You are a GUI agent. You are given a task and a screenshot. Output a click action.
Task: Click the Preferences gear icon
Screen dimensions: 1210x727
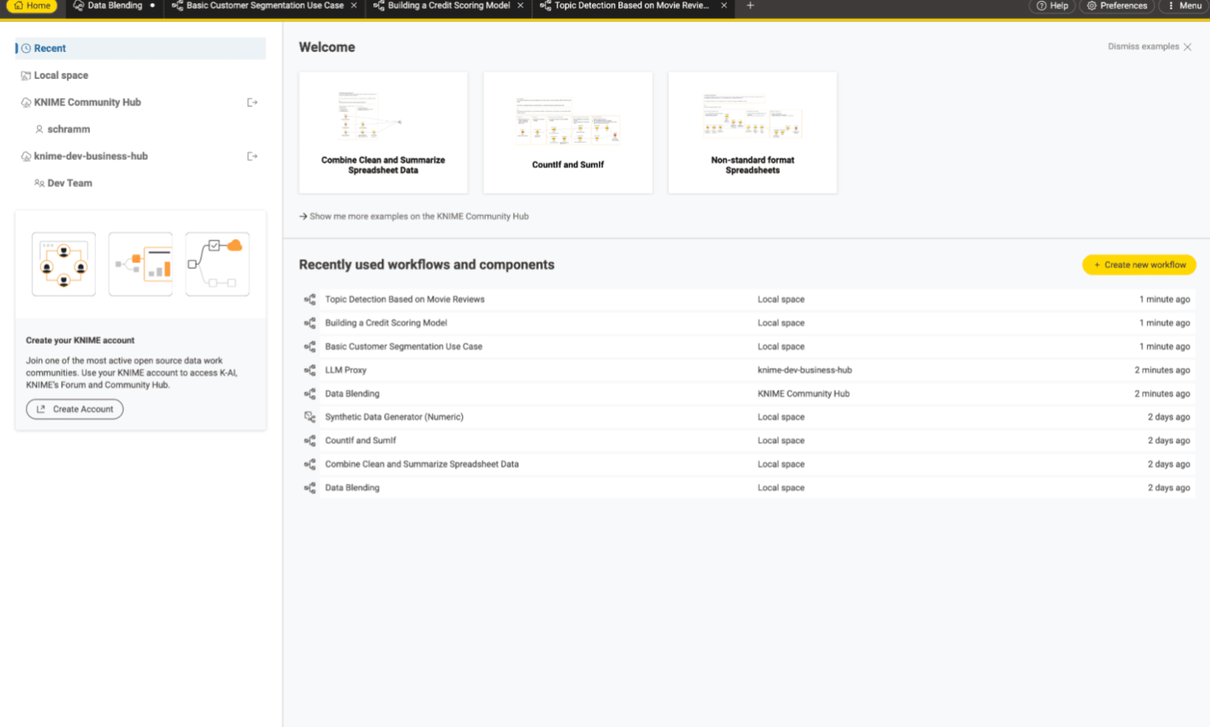(x=1092, y=6)
